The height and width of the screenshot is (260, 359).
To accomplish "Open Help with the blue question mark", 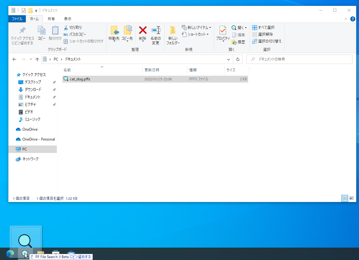I will click(352, 19).
